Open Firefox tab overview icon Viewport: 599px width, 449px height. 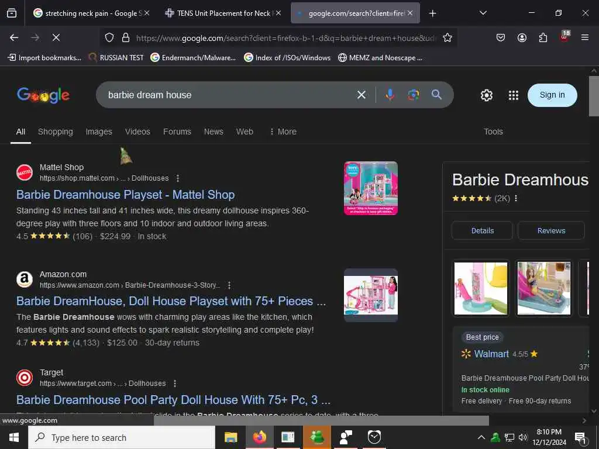(x=12, y=13)
